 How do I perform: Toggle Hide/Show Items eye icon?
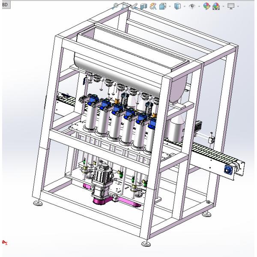point(191,6)
